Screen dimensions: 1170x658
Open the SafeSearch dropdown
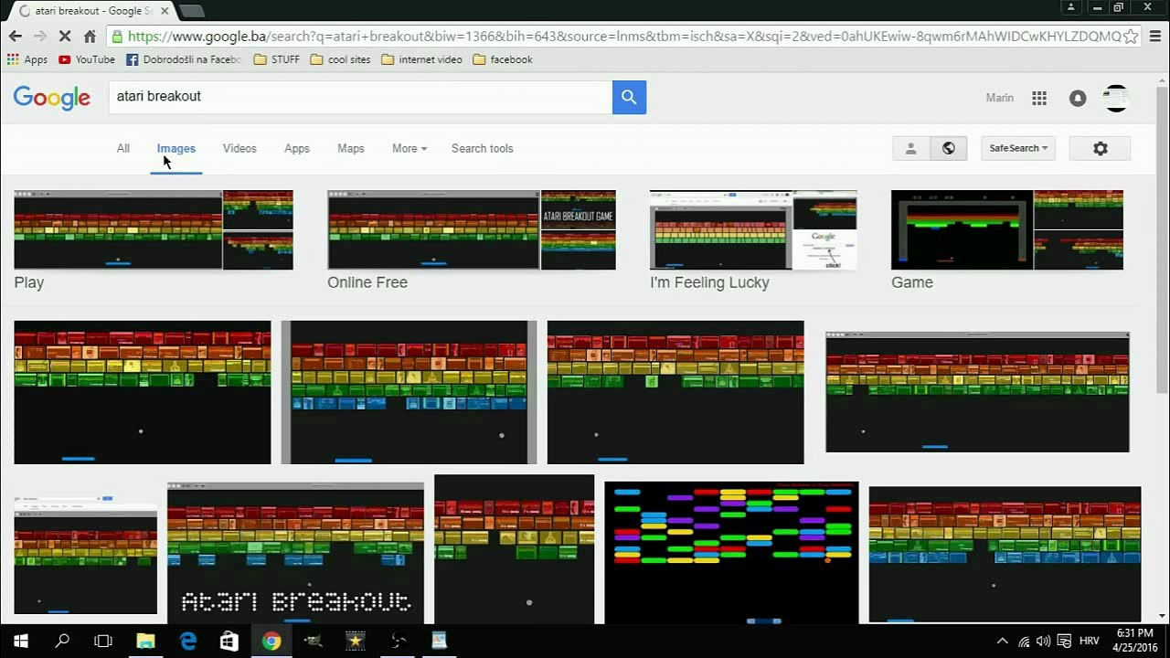[x=1018, y=148]
